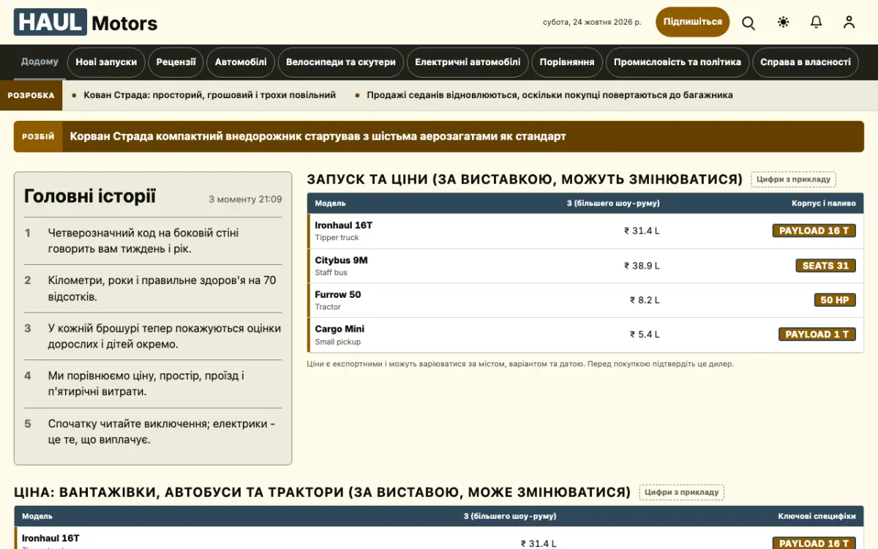Screen dimensions: 878x549
Task: Go to the Додому nav tab
Action: click(x=40, y=61)
